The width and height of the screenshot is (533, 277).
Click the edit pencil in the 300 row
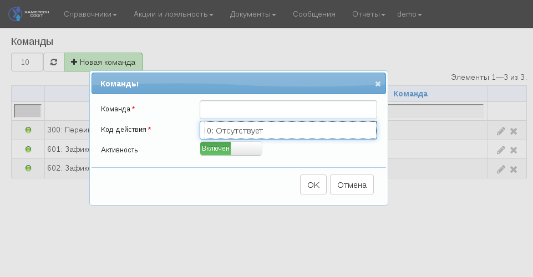point(501,131)
